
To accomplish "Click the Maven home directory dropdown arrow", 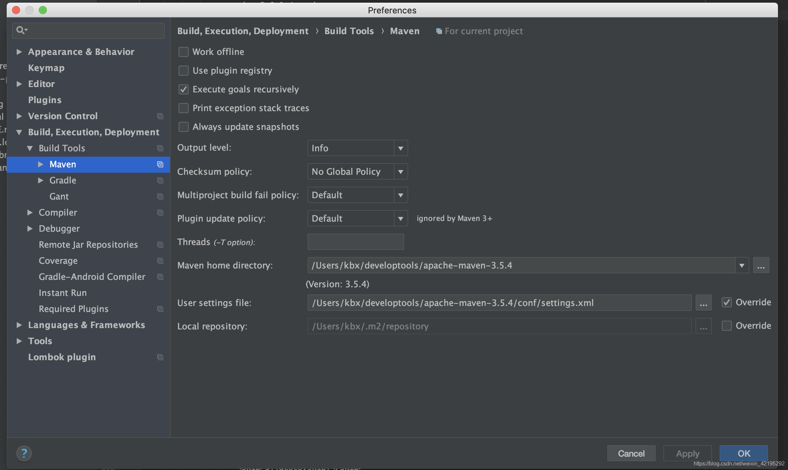I will 742,265.
